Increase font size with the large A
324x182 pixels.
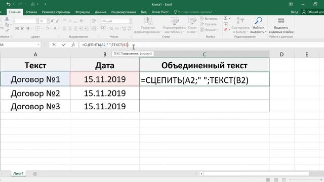[x=52, y=21]
